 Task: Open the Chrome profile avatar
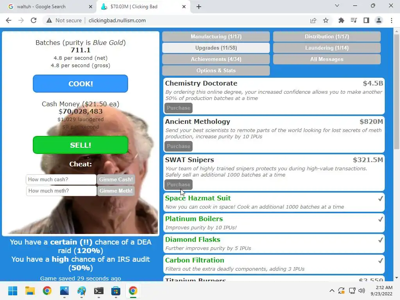click(x=379, y=20)
